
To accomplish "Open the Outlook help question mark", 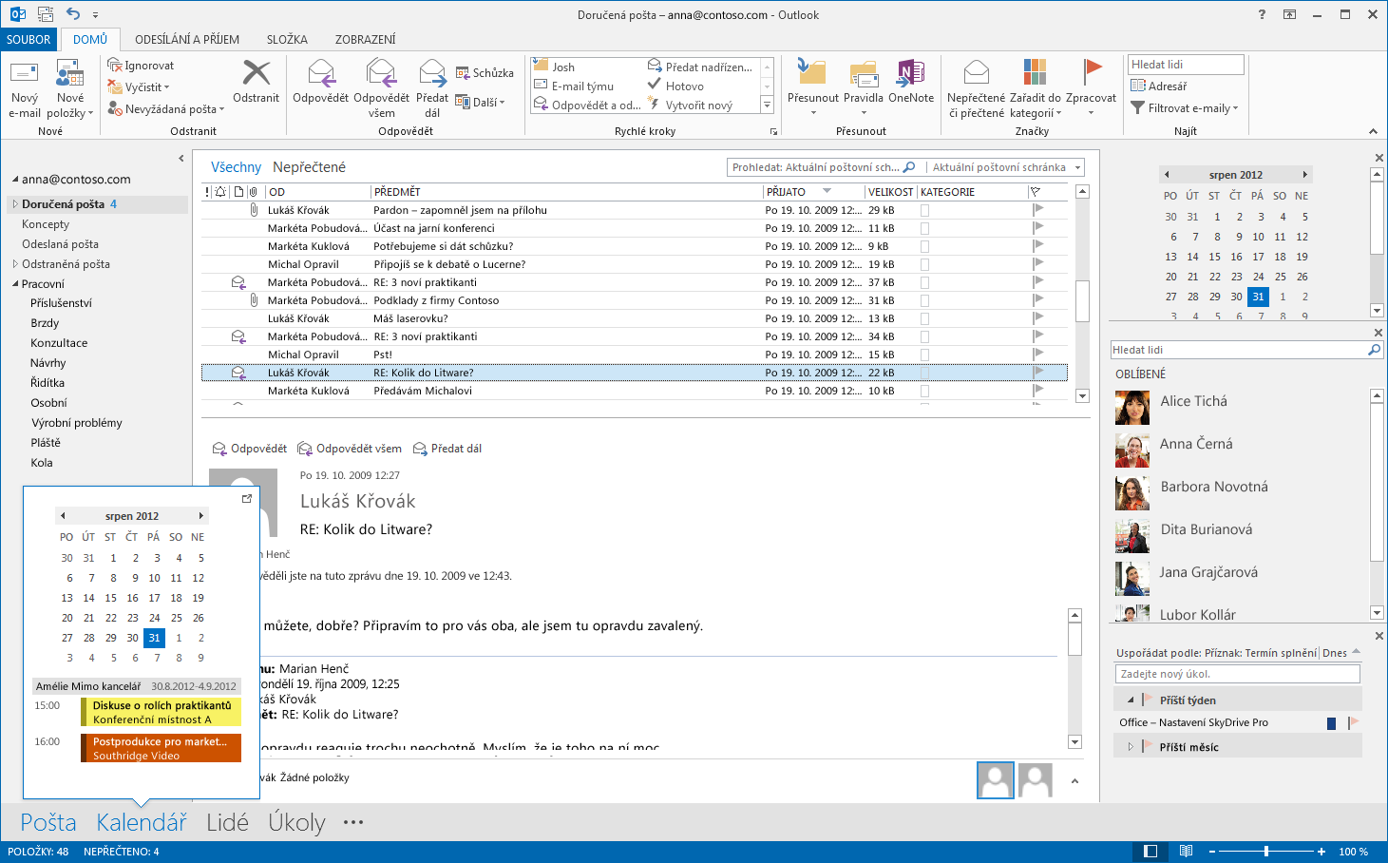I will [1262, 14].
